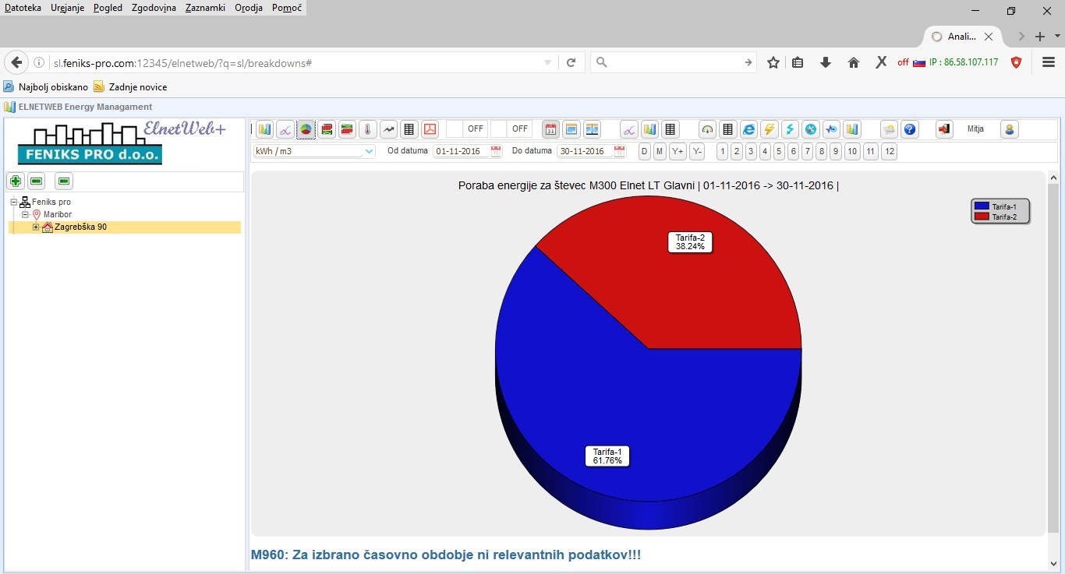Click the cyan lightning bolt icon

790,129
